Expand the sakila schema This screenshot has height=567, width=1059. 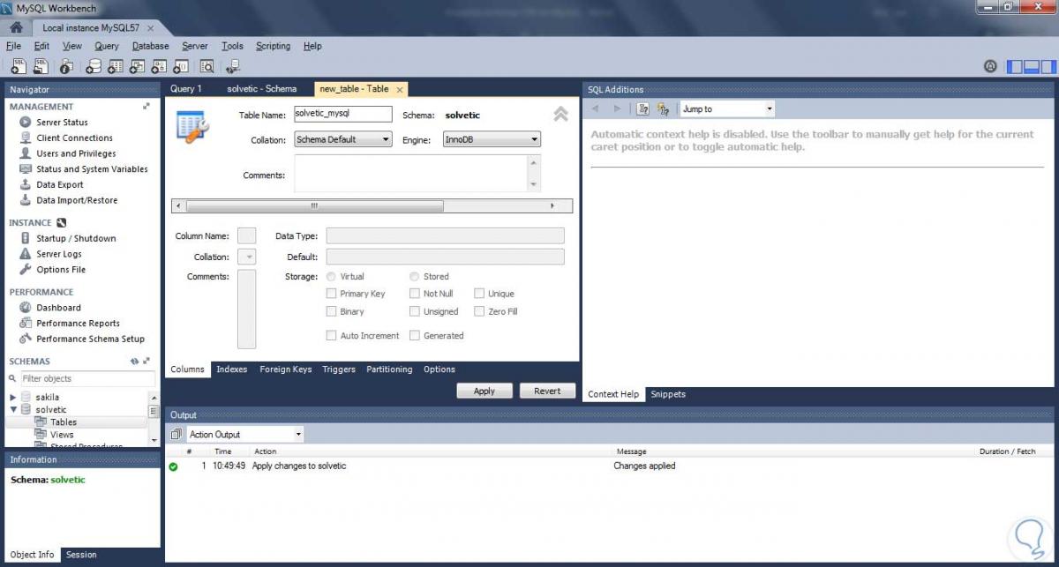pyautogui.click(x=13, y=398)
